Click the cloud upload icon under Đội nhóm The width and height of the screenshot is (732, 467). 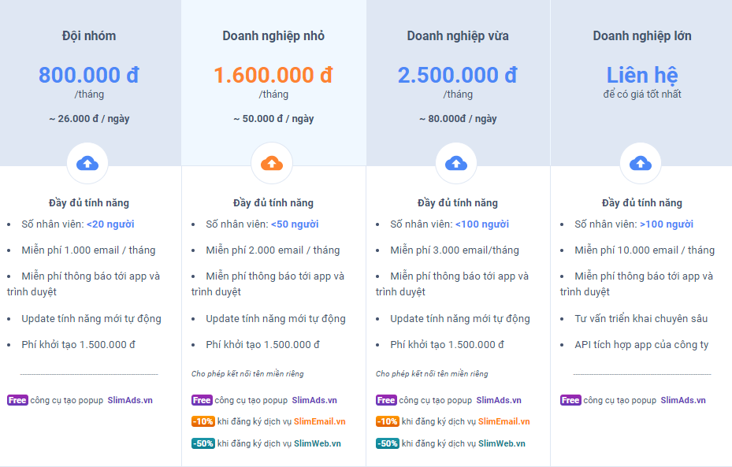(87, 163)
